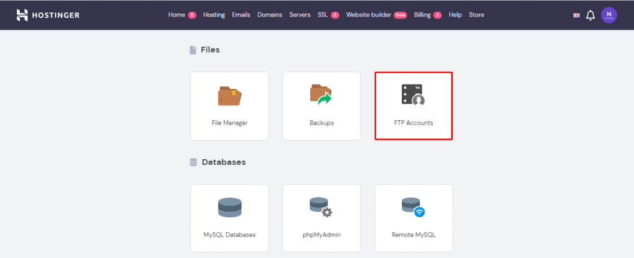Open the Remote MySQL wifi database icon
Viewport: 634px width, 258px height.
pyautogui.click(x=413, y=207)
